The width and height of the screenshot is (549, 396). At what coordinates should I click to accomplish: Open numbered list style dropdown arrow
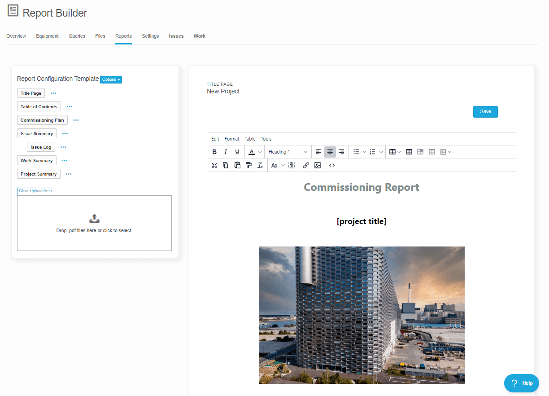(x=381, y=152)
